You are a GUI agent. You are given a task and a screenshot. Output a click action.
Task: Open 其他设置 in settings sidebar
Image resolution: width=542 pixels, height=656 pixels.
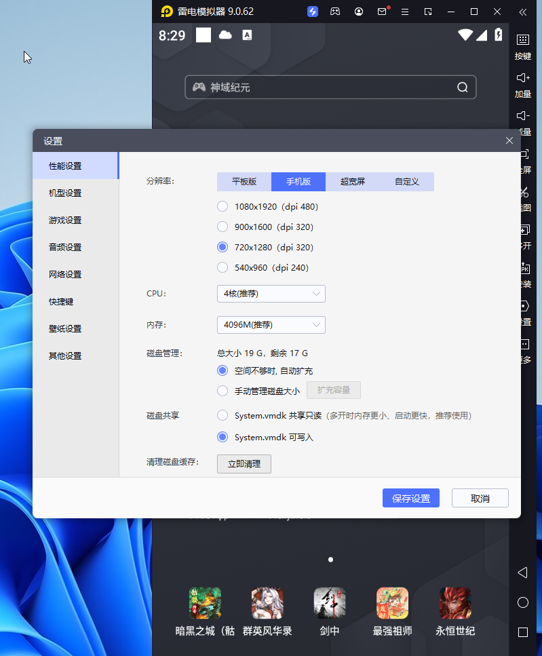pos(76,356)
